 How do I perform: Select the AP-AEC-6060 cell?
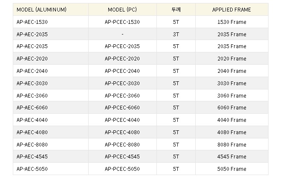pyautogui.click(x=51, y=107)
